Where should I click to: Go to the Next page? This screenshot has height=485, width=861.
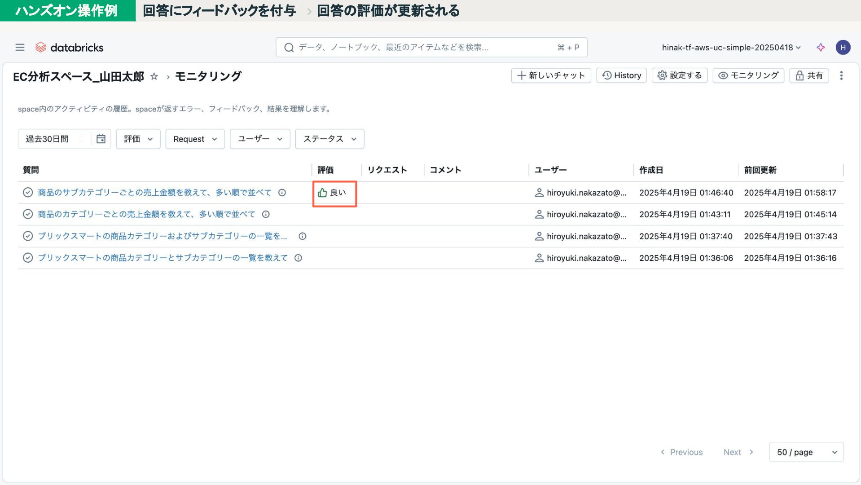[738, 452]
